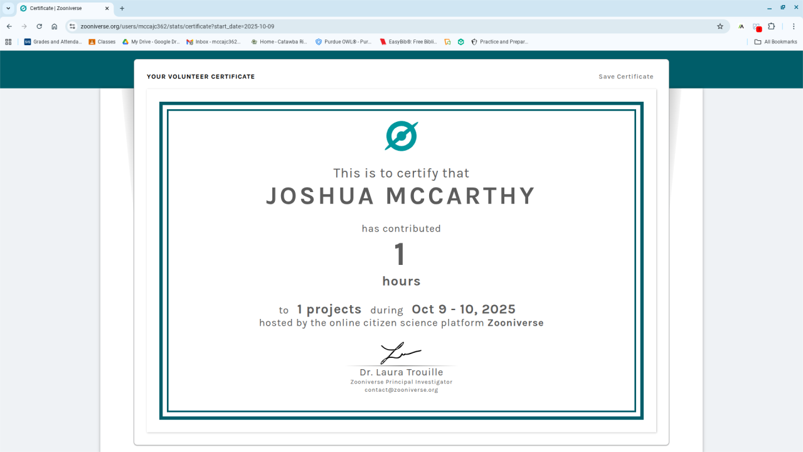Open the orange chat-bubble bookmark icon

click(x=447, y=42)
